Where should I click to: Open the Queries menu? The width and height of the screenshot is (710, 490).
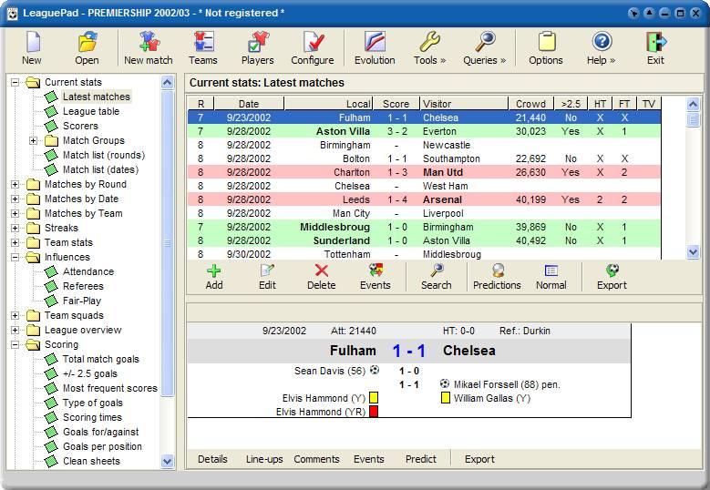pos(485,48)
